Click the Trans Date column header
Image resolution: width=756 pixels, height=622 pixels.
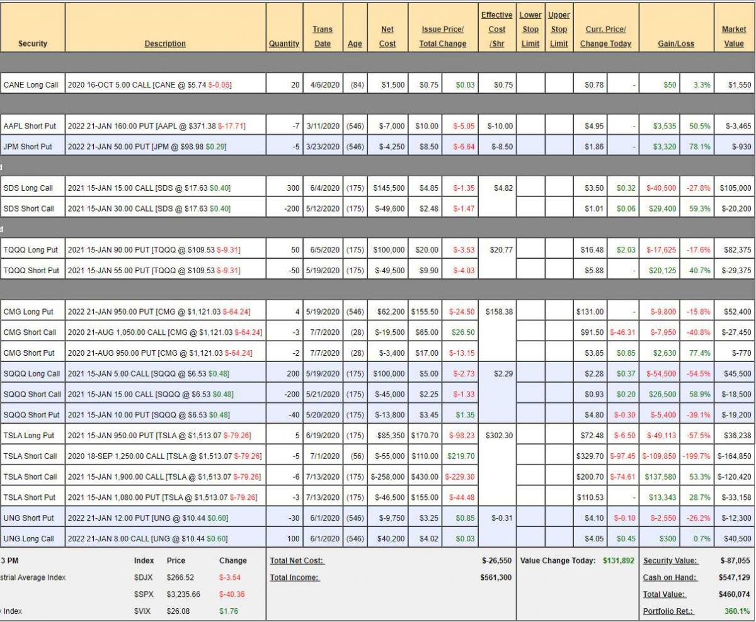(322, 37)
